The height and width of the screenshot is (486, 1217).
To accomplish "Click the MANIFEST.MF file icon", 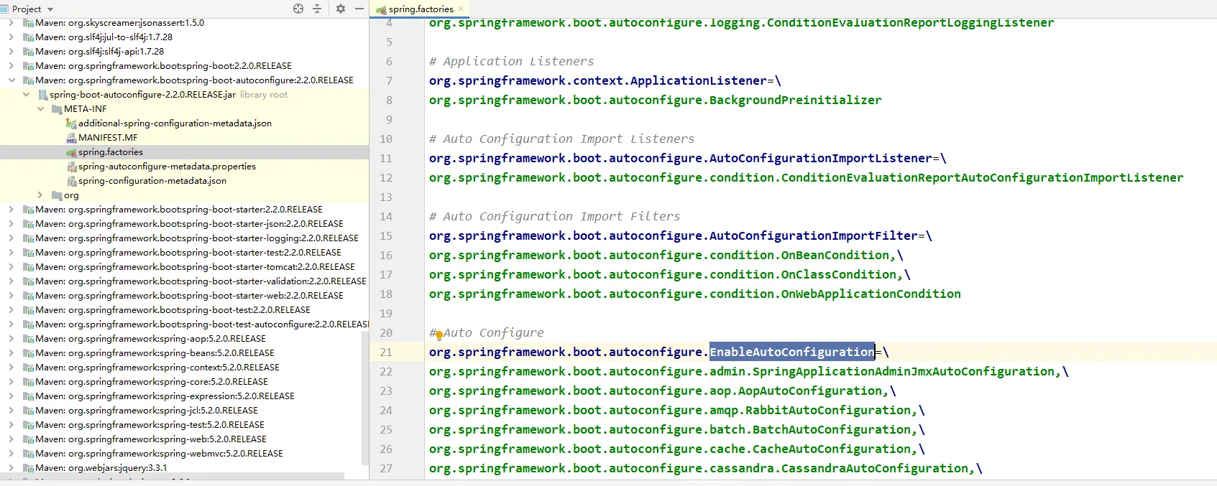I will pyautogui.click(x=71, y=138).
